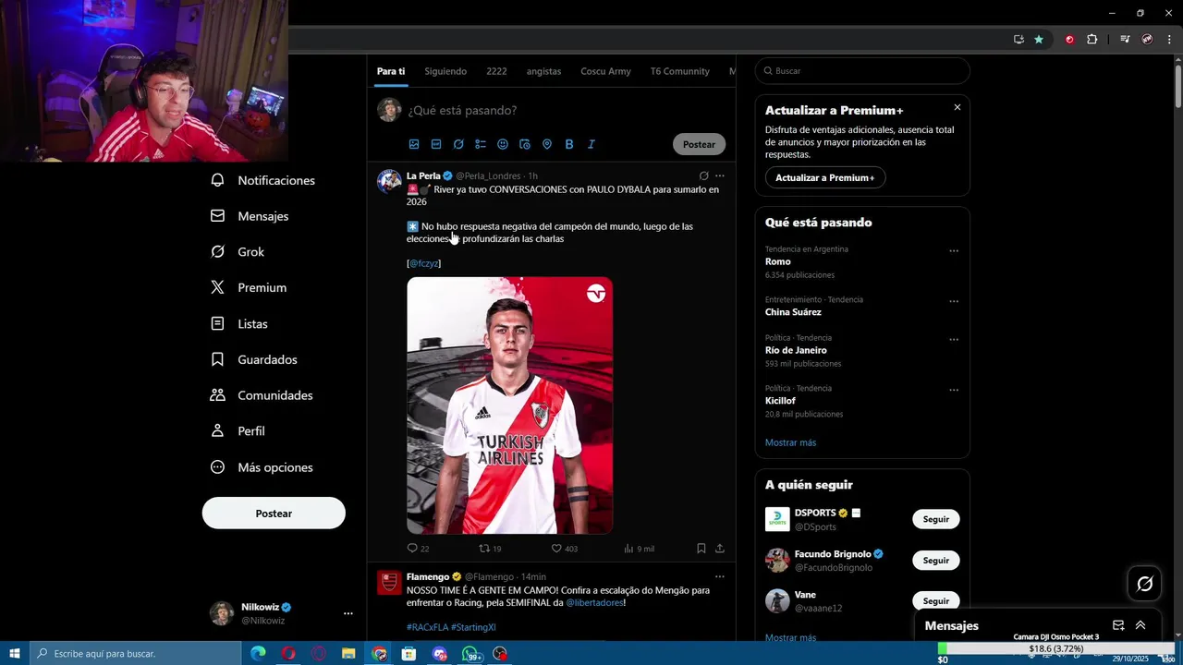
Task: Tag a location with the pin icon
Action: pyautogui.click(x=547, y=144)
